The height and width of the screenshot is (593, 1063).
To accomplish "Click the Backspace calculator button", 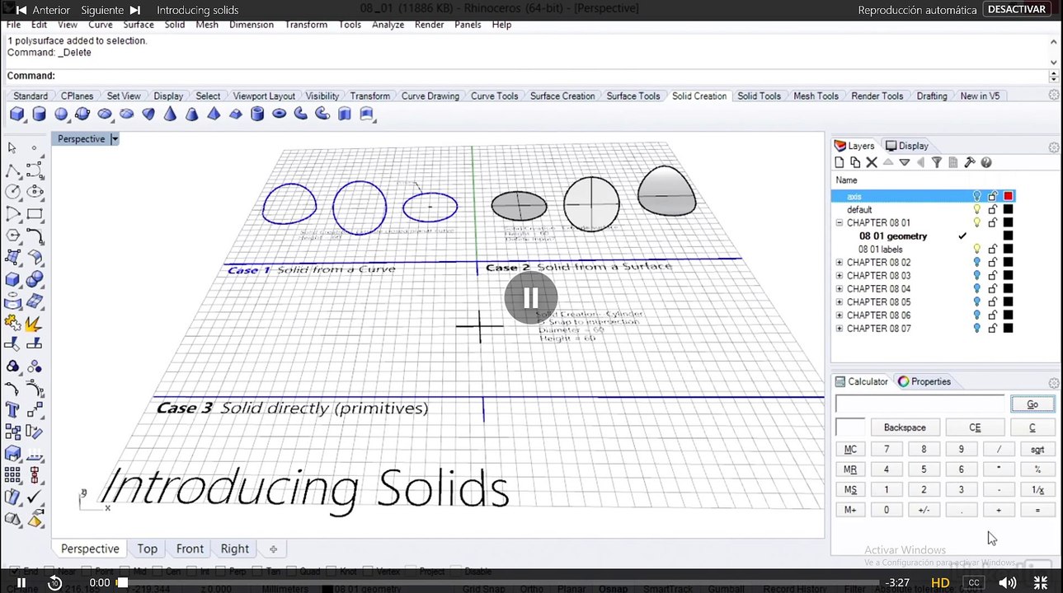I will pos(905,427).
